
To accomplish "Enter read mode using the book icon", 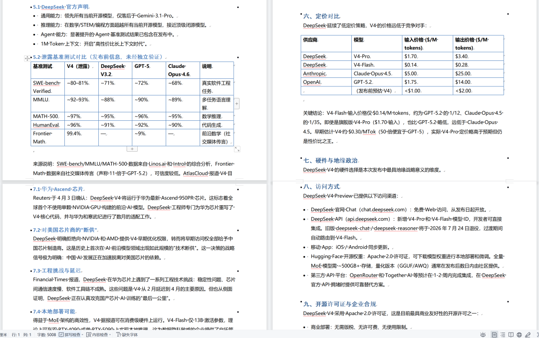I will coord(510,334).
